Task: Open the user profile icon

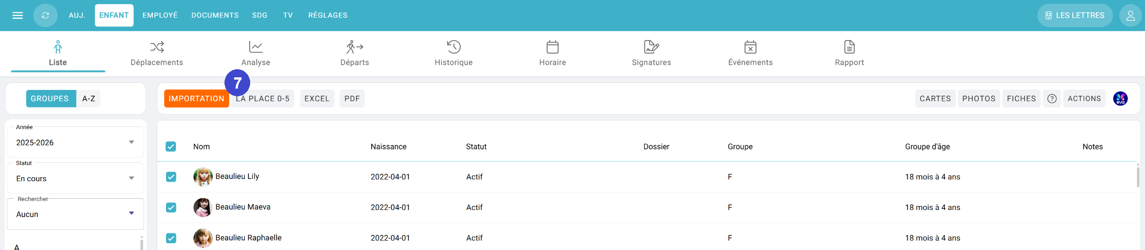Action: click(1130, 16)
